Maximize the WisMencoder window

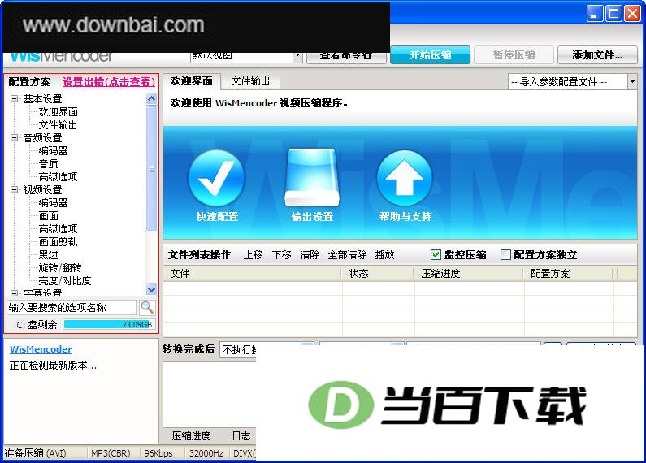point(613,14)
